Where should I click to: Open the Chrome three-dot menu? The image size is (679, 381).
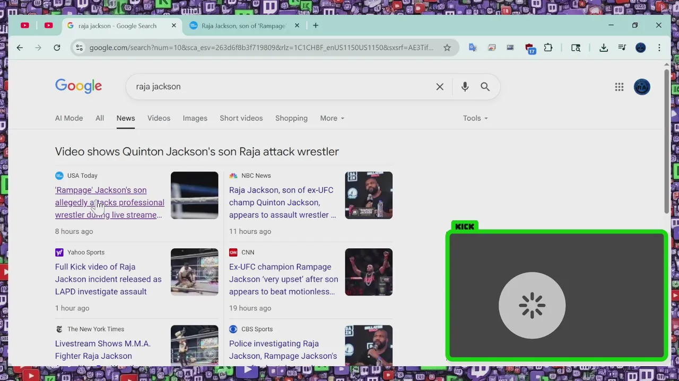(x=659, y=48)
